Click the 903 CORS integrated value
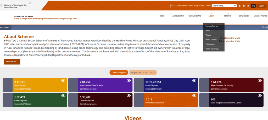Viewport: 268px width, 120px height. click(213, 100)
